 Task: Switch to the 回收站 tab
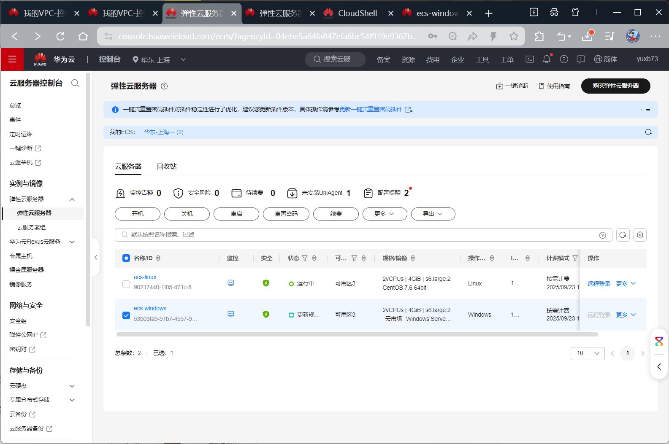[167, 167]
